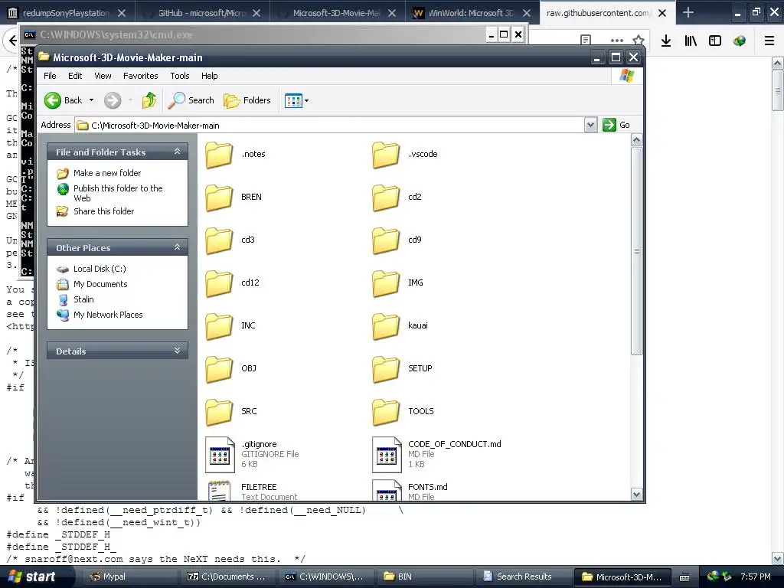The image size is (784, 588).
Task: Select the BREN folder icon
Action: [219, 198]
